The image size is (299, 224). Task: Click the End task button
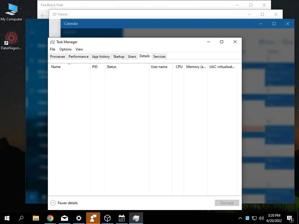click(x=227, y=203)
